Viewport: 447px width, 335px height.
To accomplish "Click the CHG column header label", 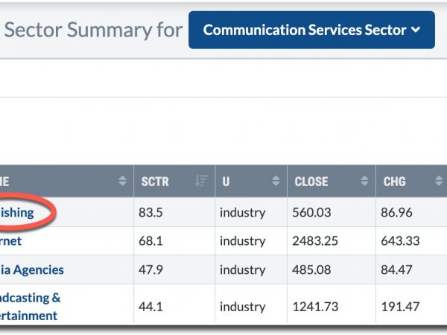I will coord(394,182).
